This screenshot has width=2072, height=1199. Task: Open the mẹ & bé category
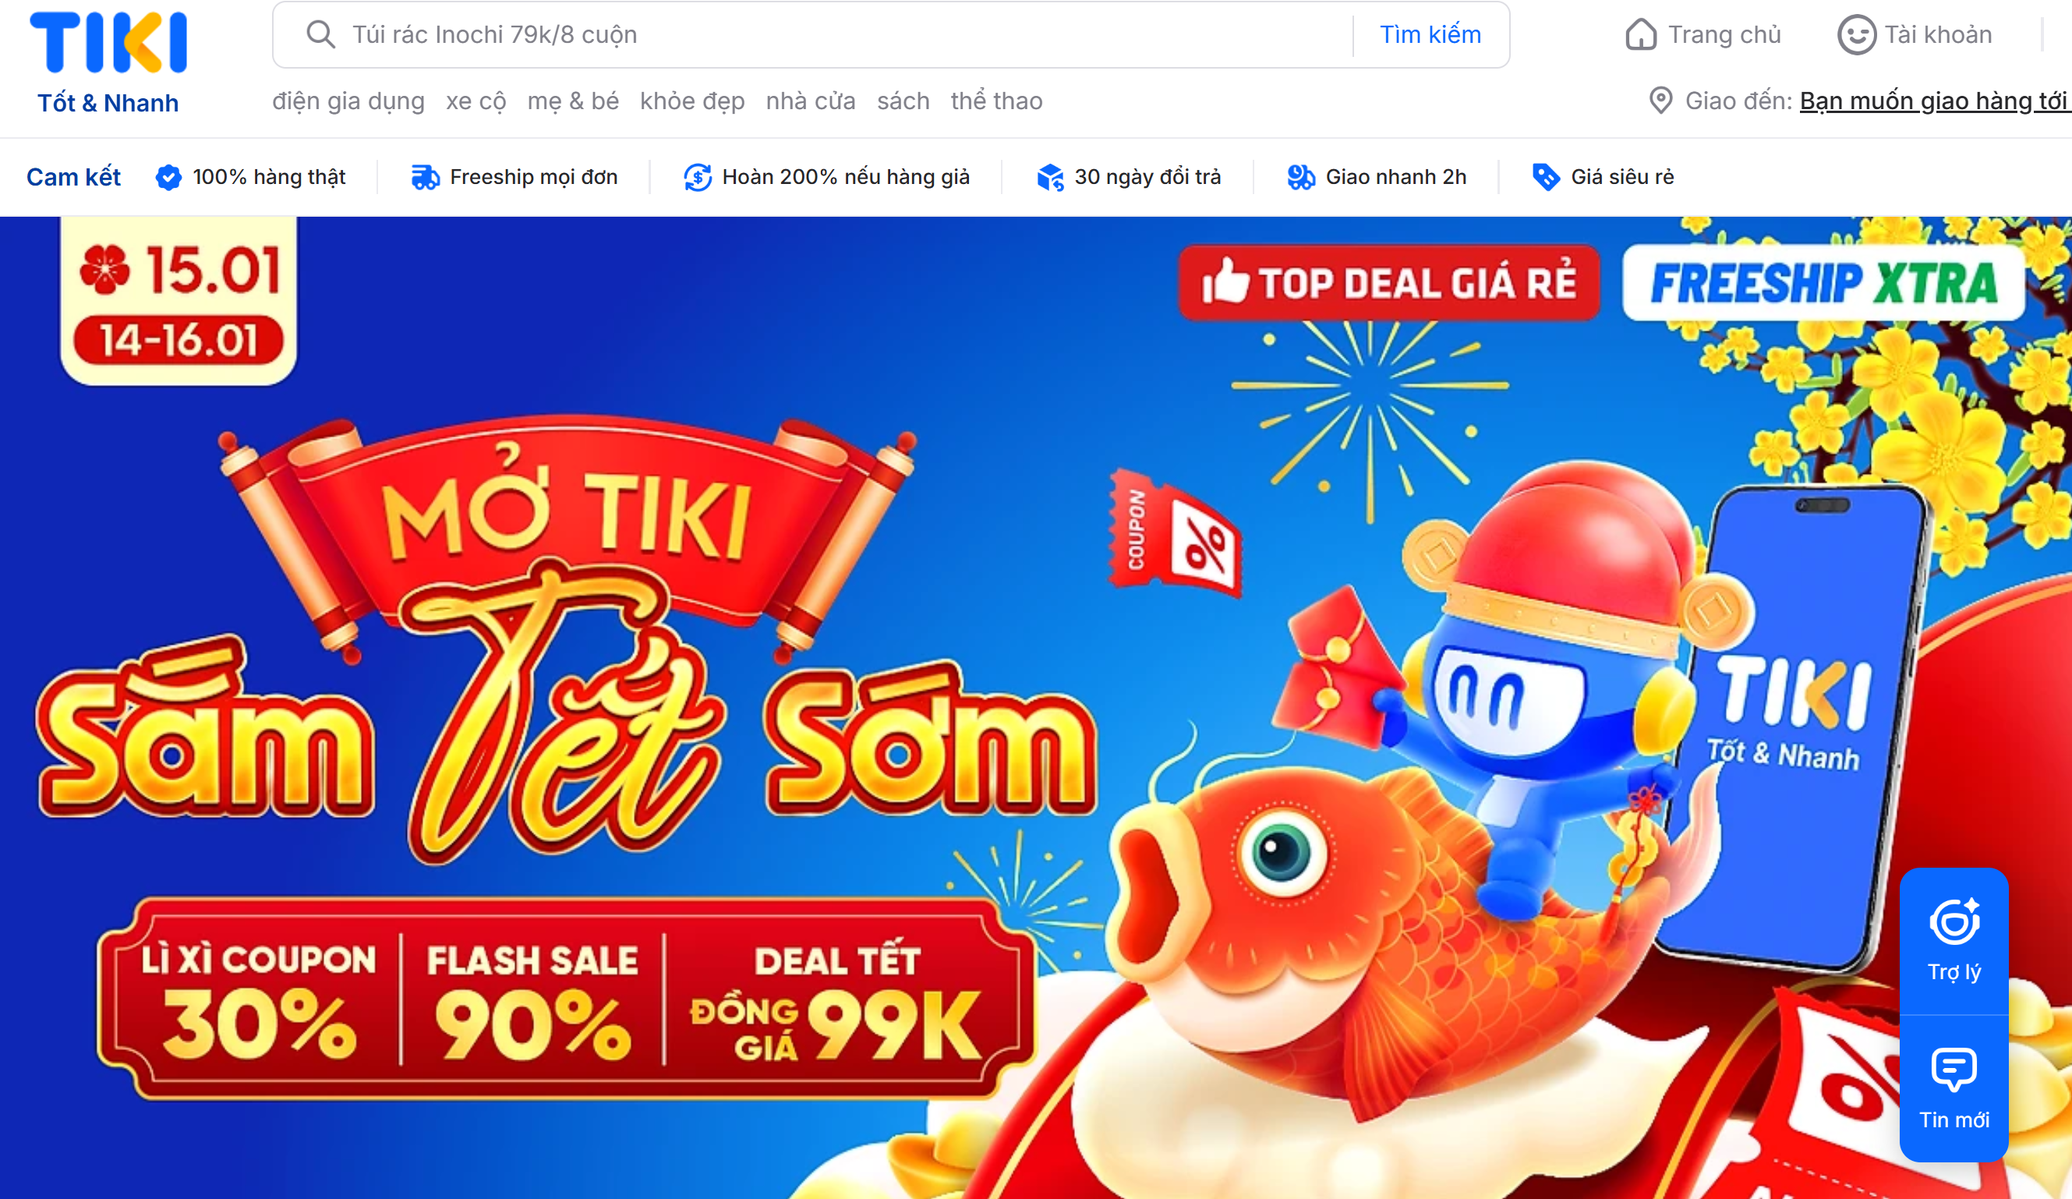coord(573,101)
